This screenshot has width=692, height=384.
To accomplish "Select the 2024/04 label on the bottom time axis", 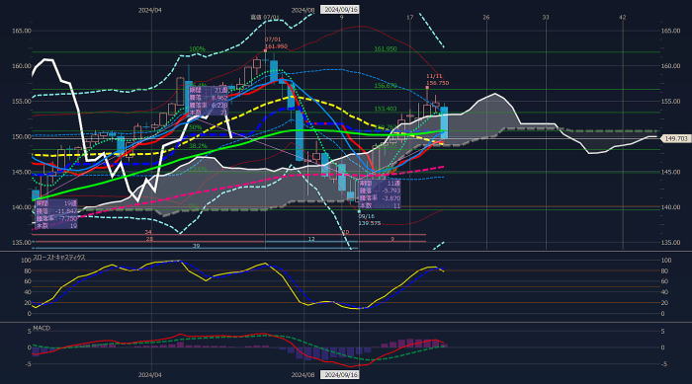I will tap(149, 375).
